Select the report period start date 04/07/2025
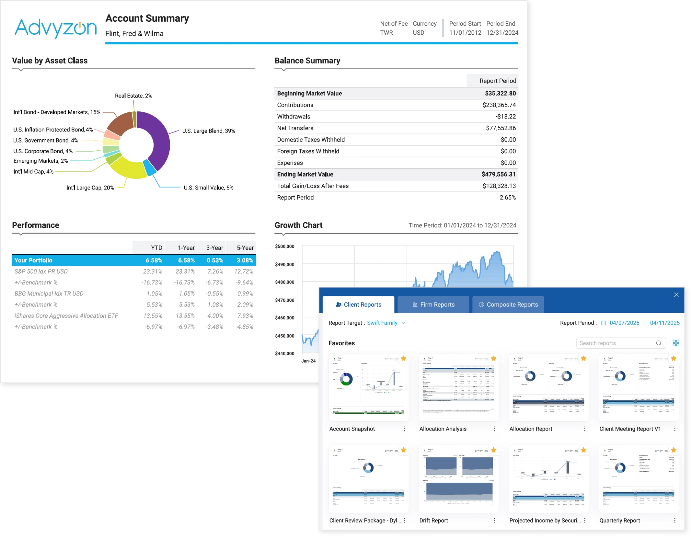The width and height of the screenshot is (691, 540). tap(624, 323)
